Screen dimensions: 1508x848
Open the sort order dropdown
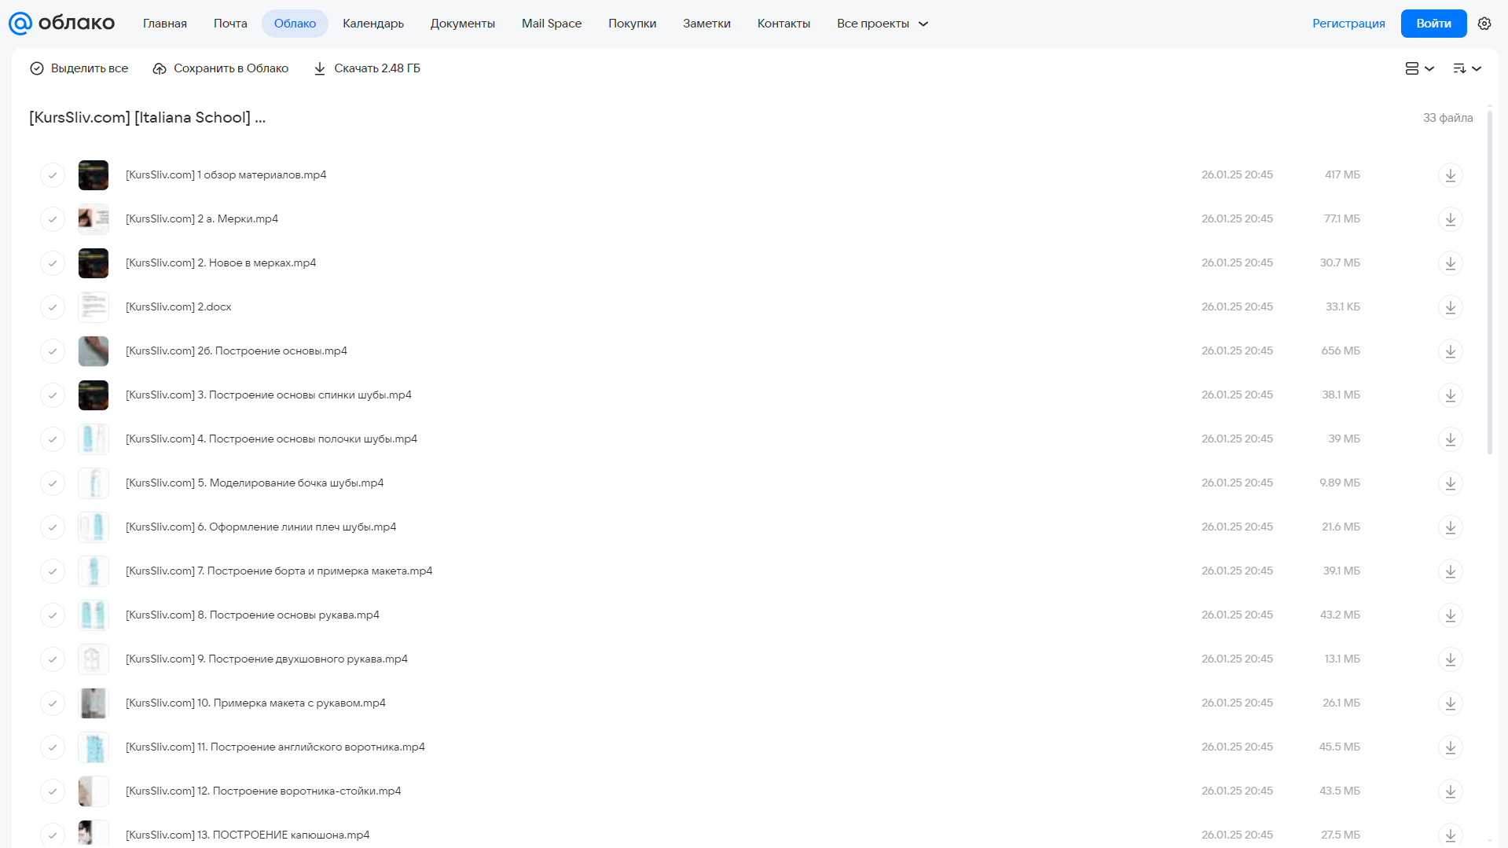pos(1467,68)
